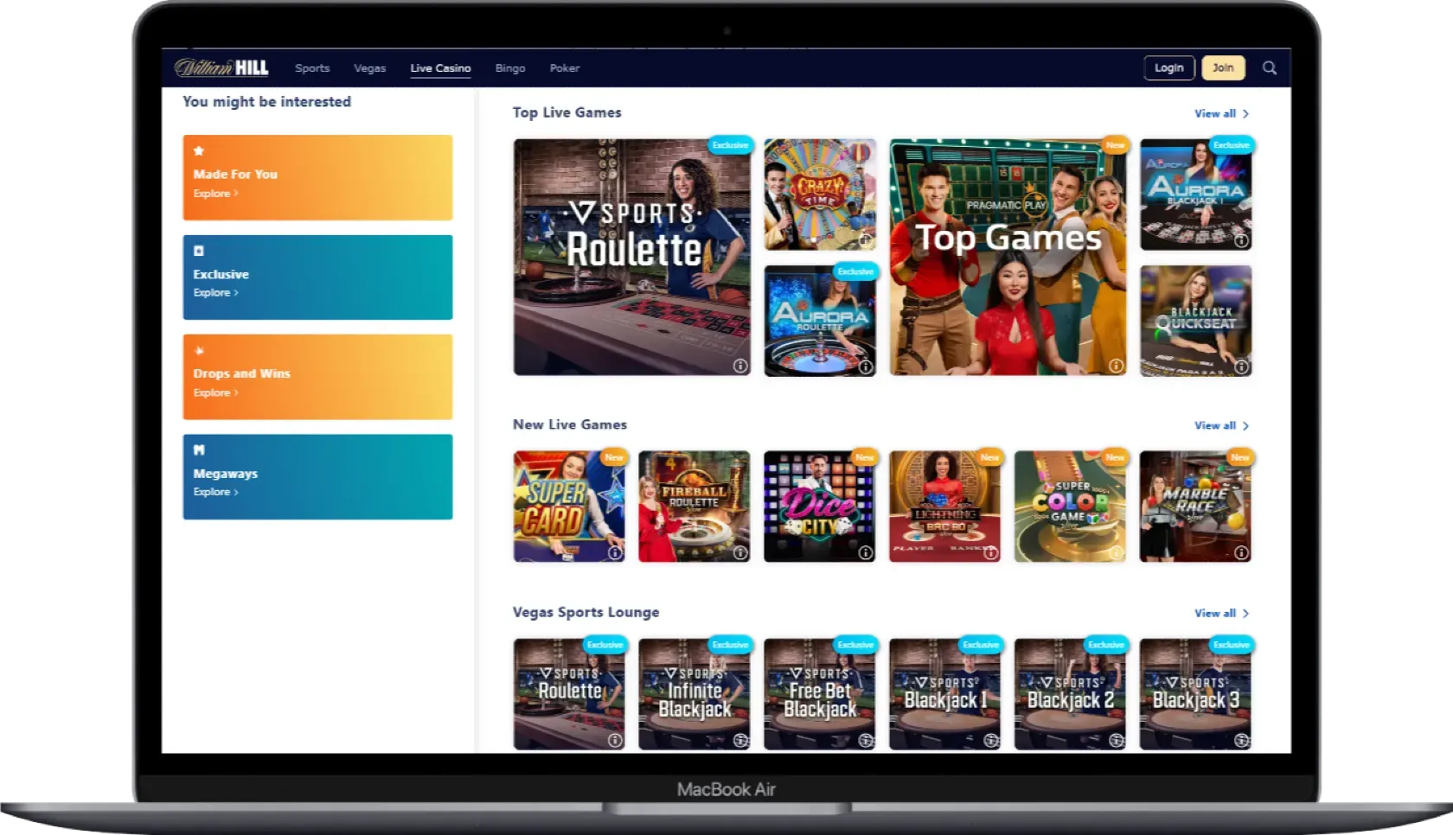Launch the Super Color Game tile
1453x835 pixels.
tap(1071, 507)
